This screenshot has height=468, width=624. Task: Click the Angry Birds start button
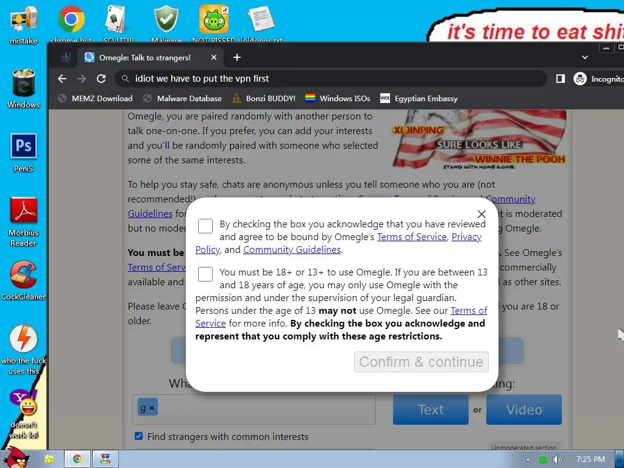tap(17, 458)
